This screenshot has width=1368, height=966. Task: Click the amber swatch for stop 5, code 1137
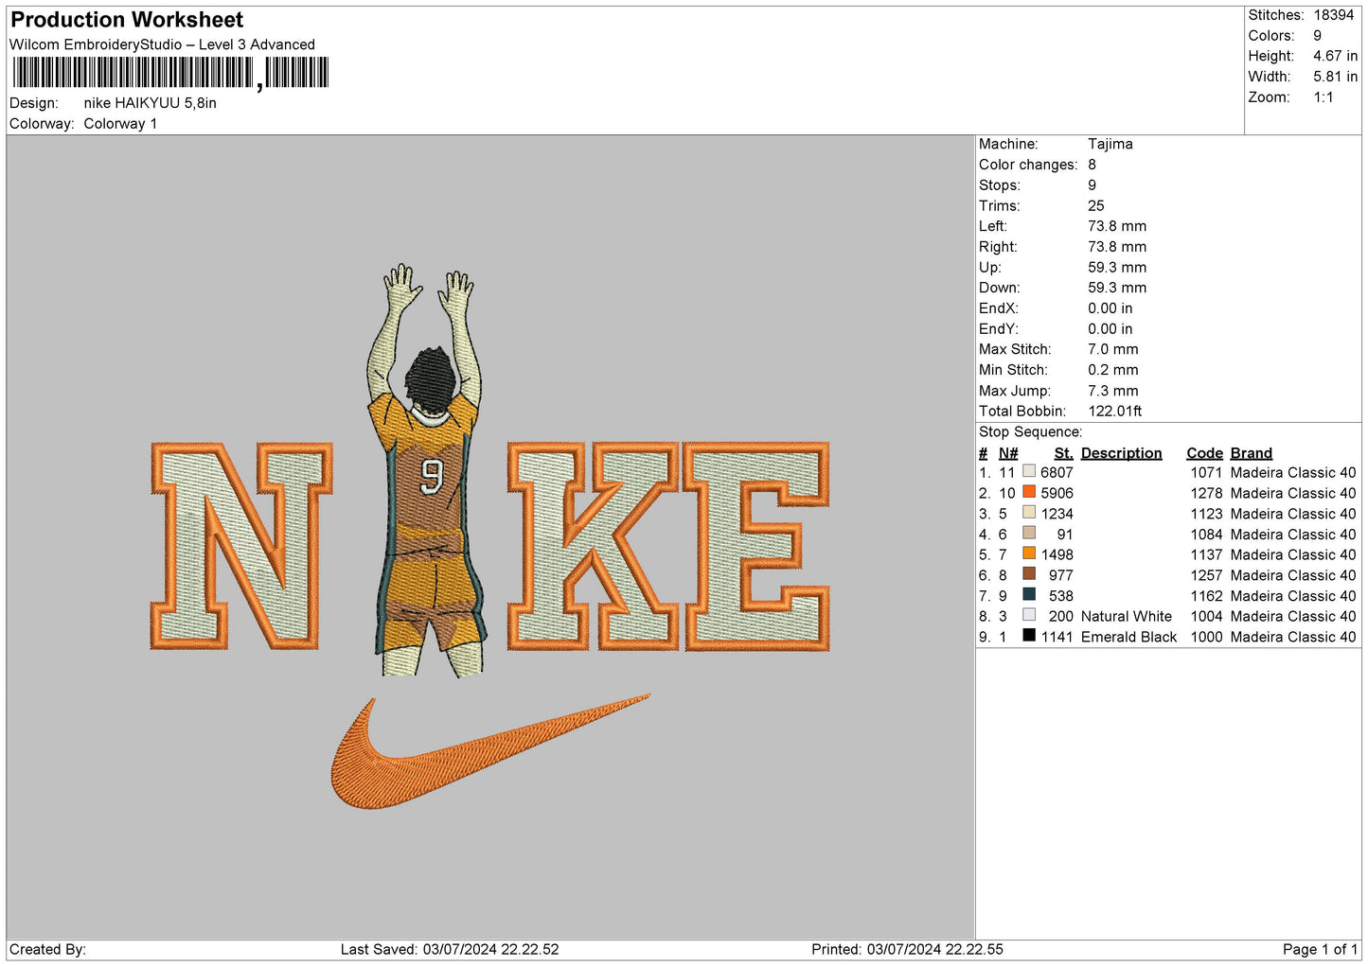[1029, 553]
